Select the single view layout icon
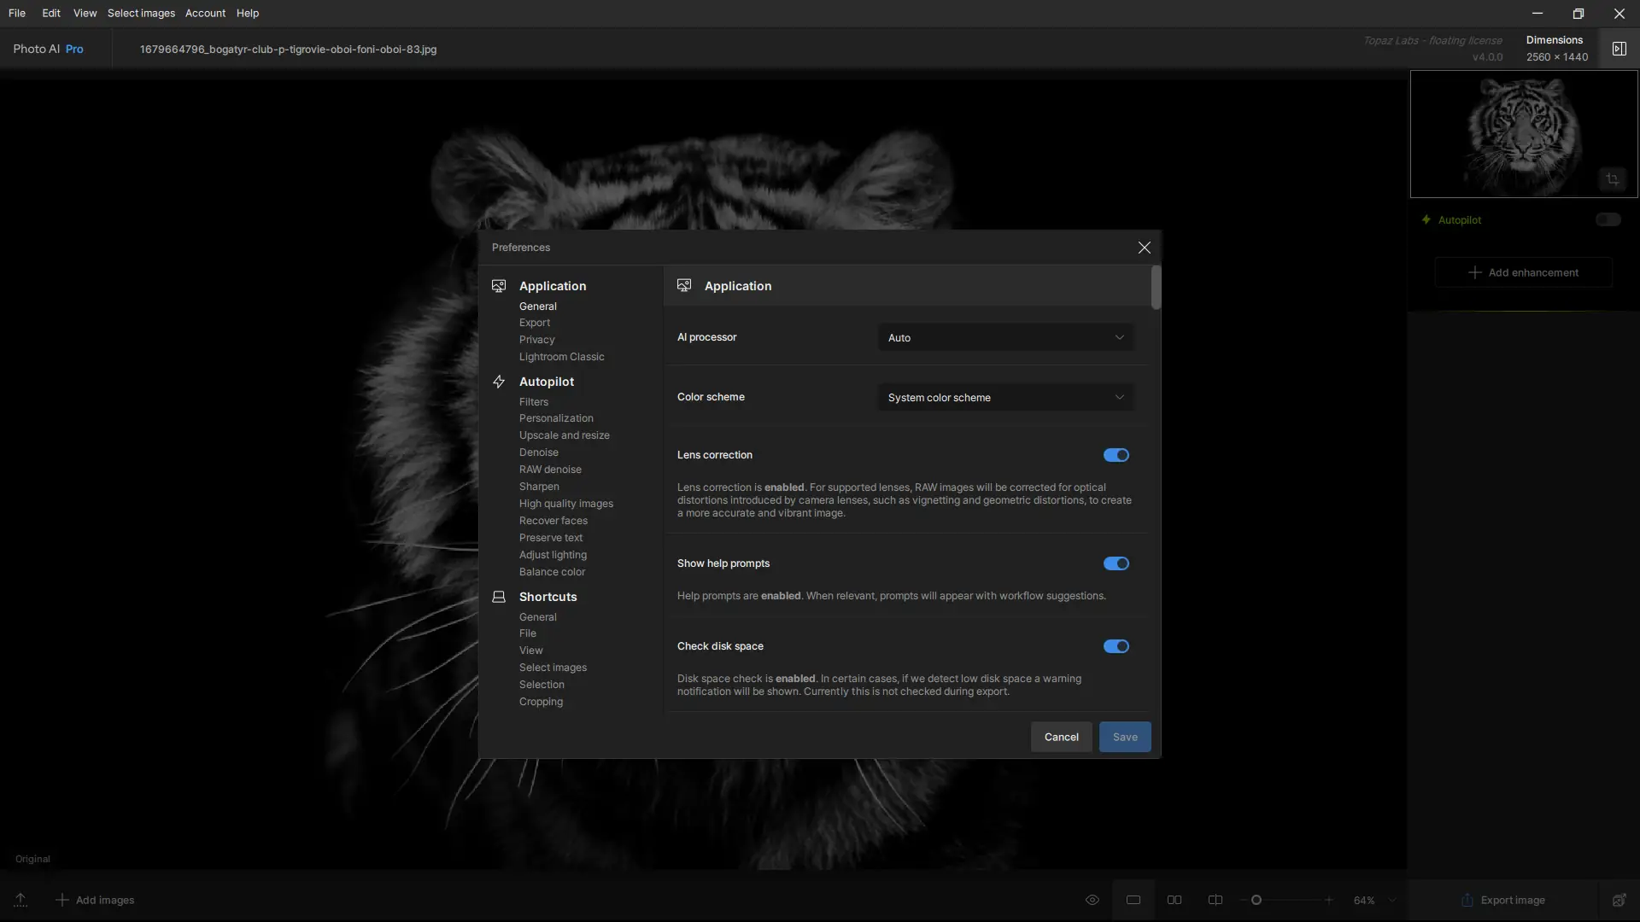 click(x=1133, y=900)
